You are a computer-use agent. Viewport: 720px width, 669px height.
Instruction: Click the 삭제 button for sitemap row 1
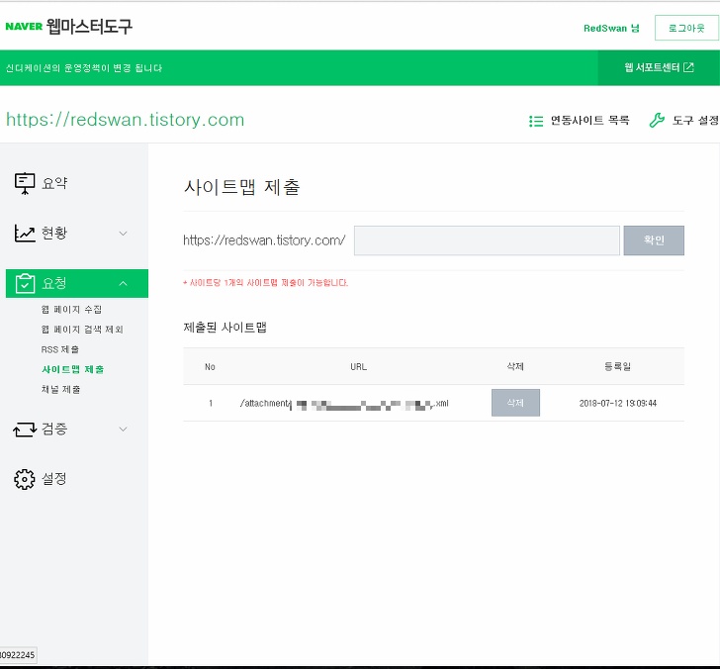click(x=515, y=403)
